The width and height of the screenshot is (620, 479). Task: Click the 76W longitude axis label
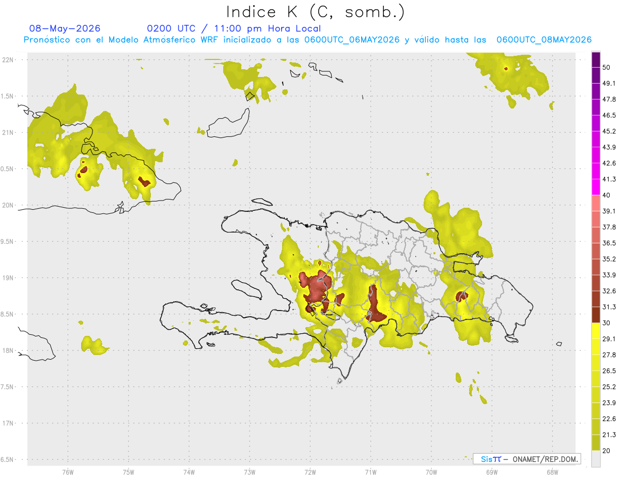(68, 472)
